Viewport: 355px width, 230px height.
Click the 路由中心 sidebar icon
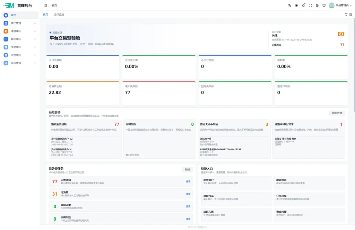[x=6, y=39]
